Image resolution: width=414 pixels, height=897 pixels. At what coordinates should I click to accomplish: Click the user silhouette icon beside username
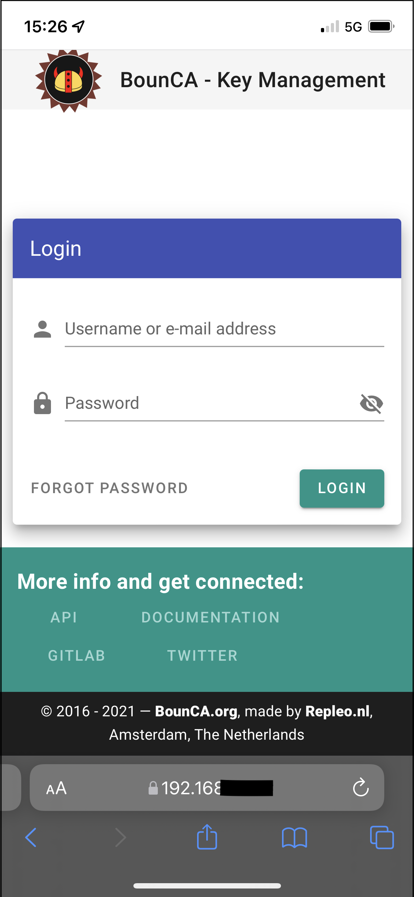tap(42, 329)
